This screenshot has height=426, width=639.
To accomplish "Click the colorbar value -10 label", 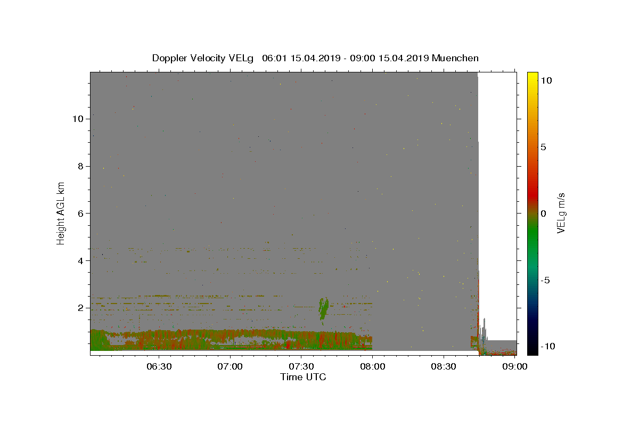I will pyautogui.click(x=547, y=346).
